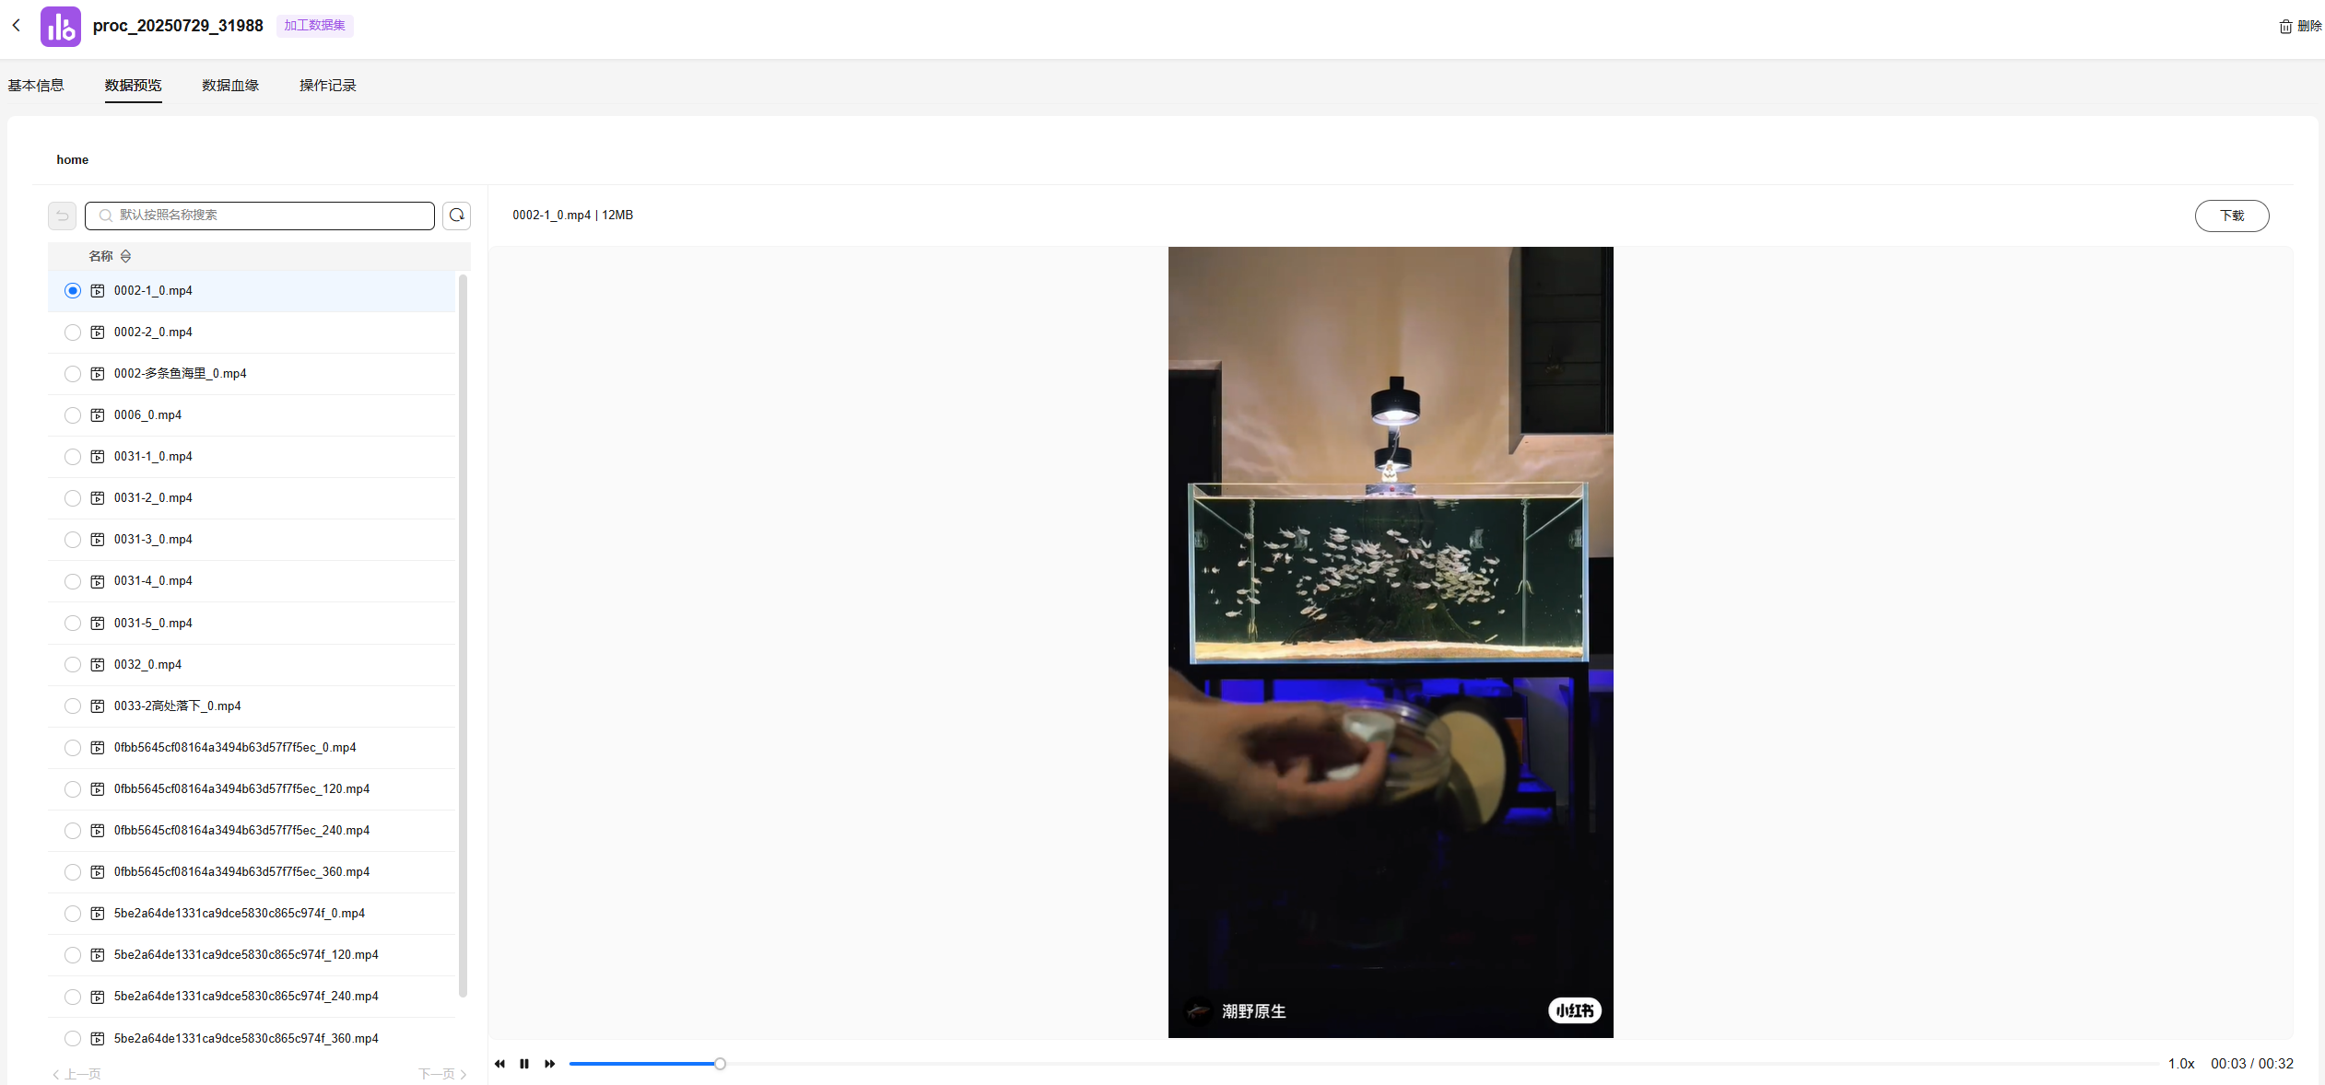
Task: Select radio button for 0032_0.mp4
Action: pyautogui.click(x=73, y=665)
